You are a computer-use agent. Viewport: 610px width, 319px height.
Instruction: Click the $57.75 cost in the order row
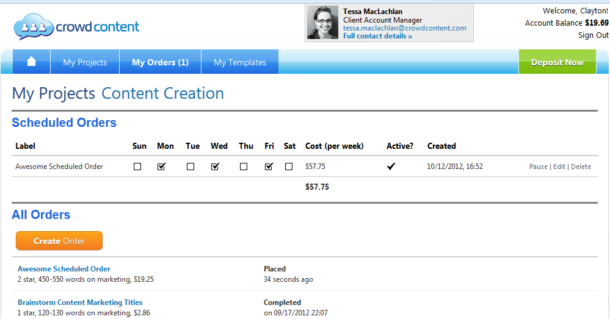pyautogui.click(x=315, y=167)
